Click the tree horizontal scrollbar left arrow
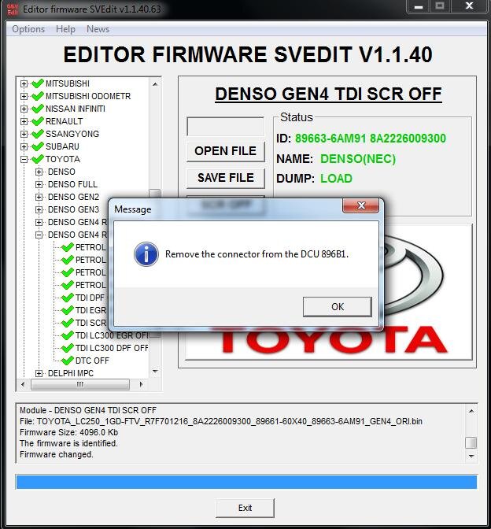The height and width of the screenshot is (529, 491). click(23, 384)
